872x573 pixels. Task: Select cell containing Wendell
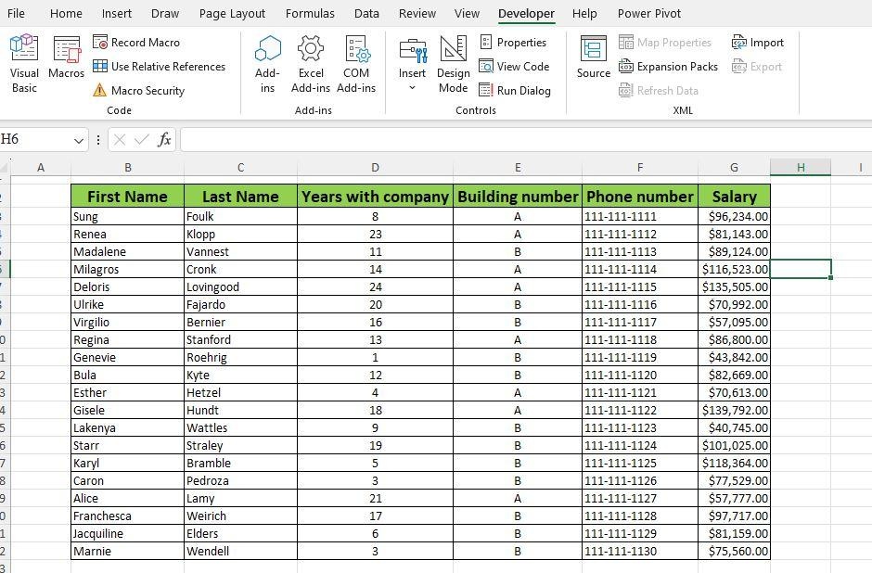[241, 552]
